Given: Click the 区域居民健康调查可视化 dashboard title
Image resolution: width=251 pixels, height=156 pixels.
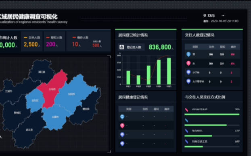Looking at the screenshot, I should coord(29,16).
